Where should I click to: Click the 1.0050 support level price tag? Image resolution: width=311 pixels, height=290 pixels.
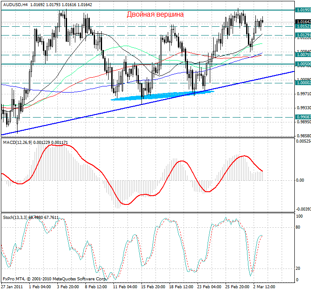pos(303,64)
